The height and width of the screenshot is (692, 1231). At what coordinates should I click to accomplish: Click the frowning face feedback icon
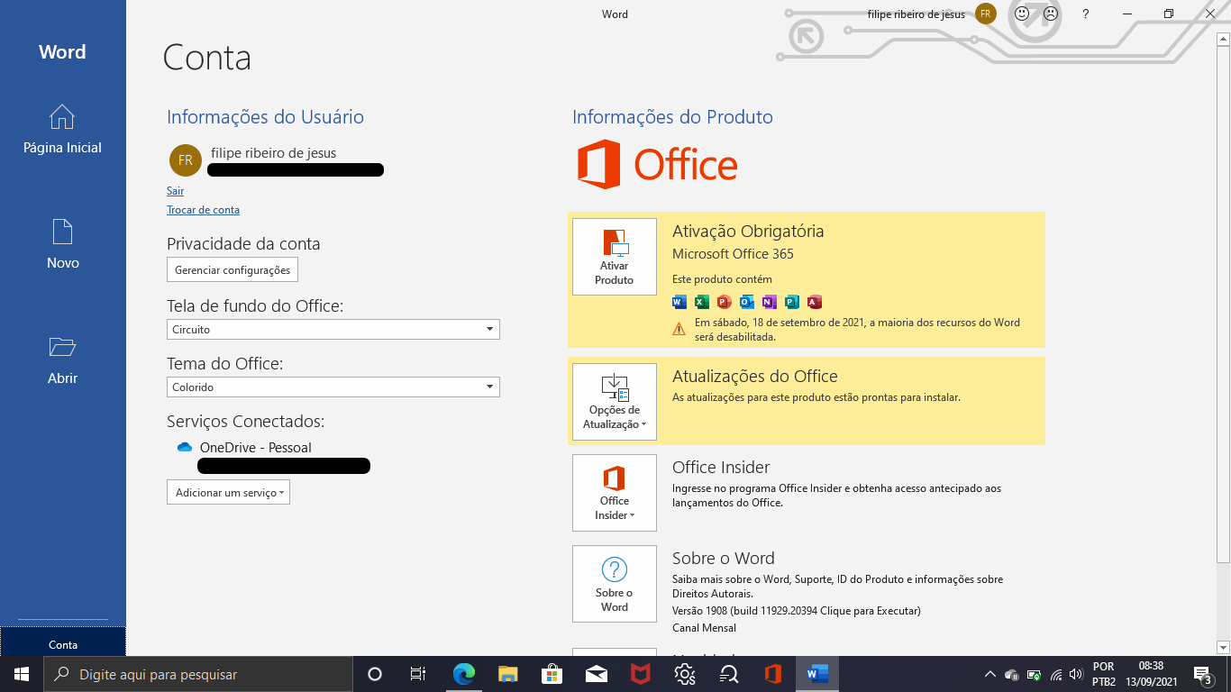[1051, 14]
